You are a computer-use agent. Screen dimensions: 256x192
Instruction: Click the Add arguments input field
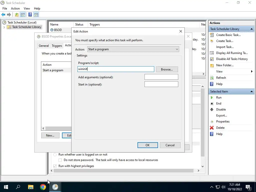point(161,77)
